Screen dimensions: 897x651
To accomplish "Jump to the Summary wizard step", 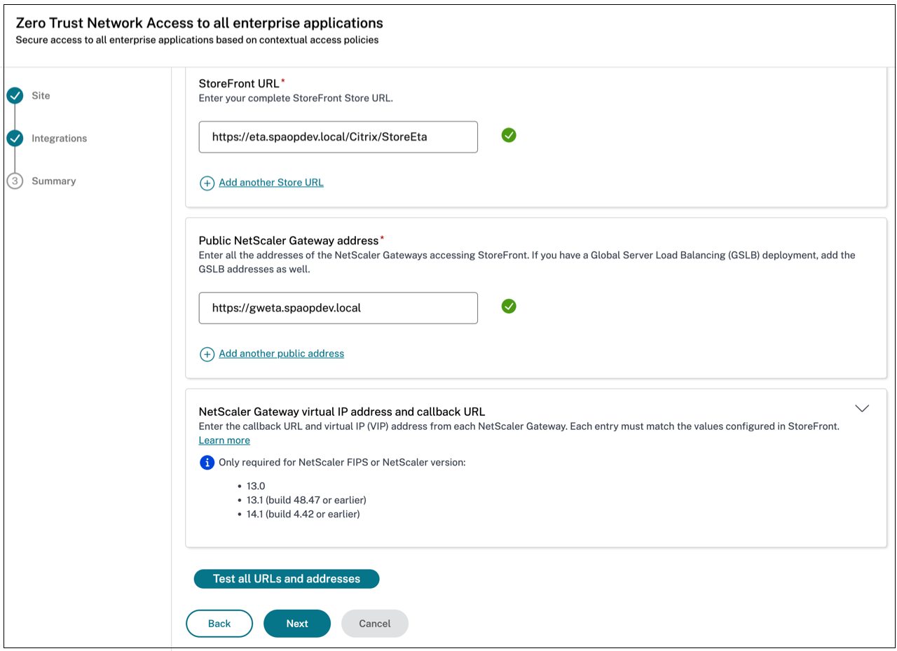I will click(53, 181).
